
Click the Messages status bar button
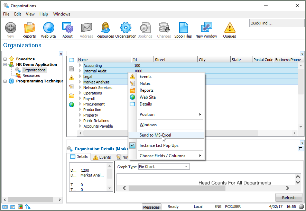[x=151, y=207]
